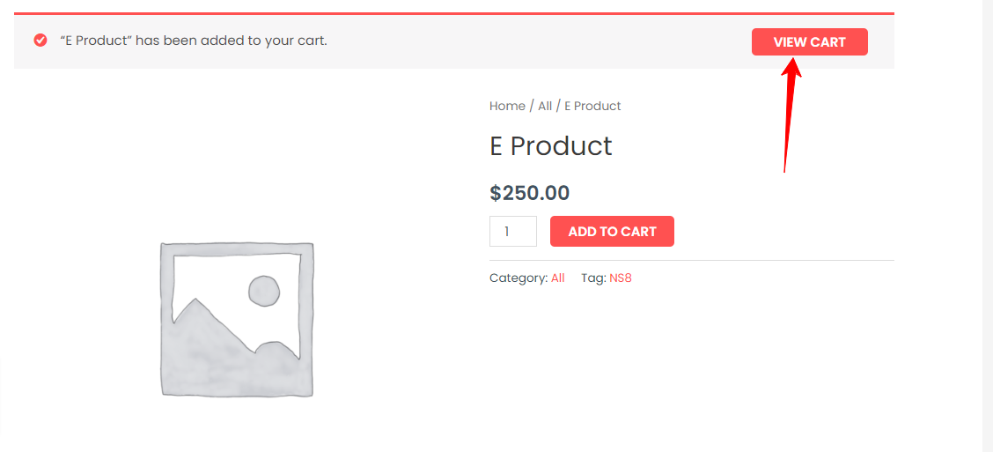The width and height of the screenshot is (993, 452).
Task: Add the item using ADD TO CART
Action: pyautogui.click(x=612, y=232)
